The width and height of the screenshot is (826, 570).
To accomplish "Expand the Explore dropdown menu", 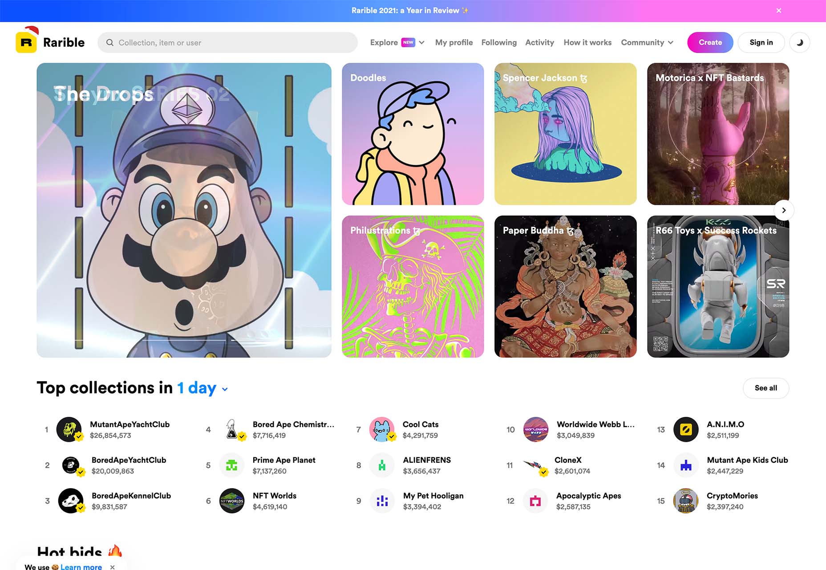I will pos(397,42).
